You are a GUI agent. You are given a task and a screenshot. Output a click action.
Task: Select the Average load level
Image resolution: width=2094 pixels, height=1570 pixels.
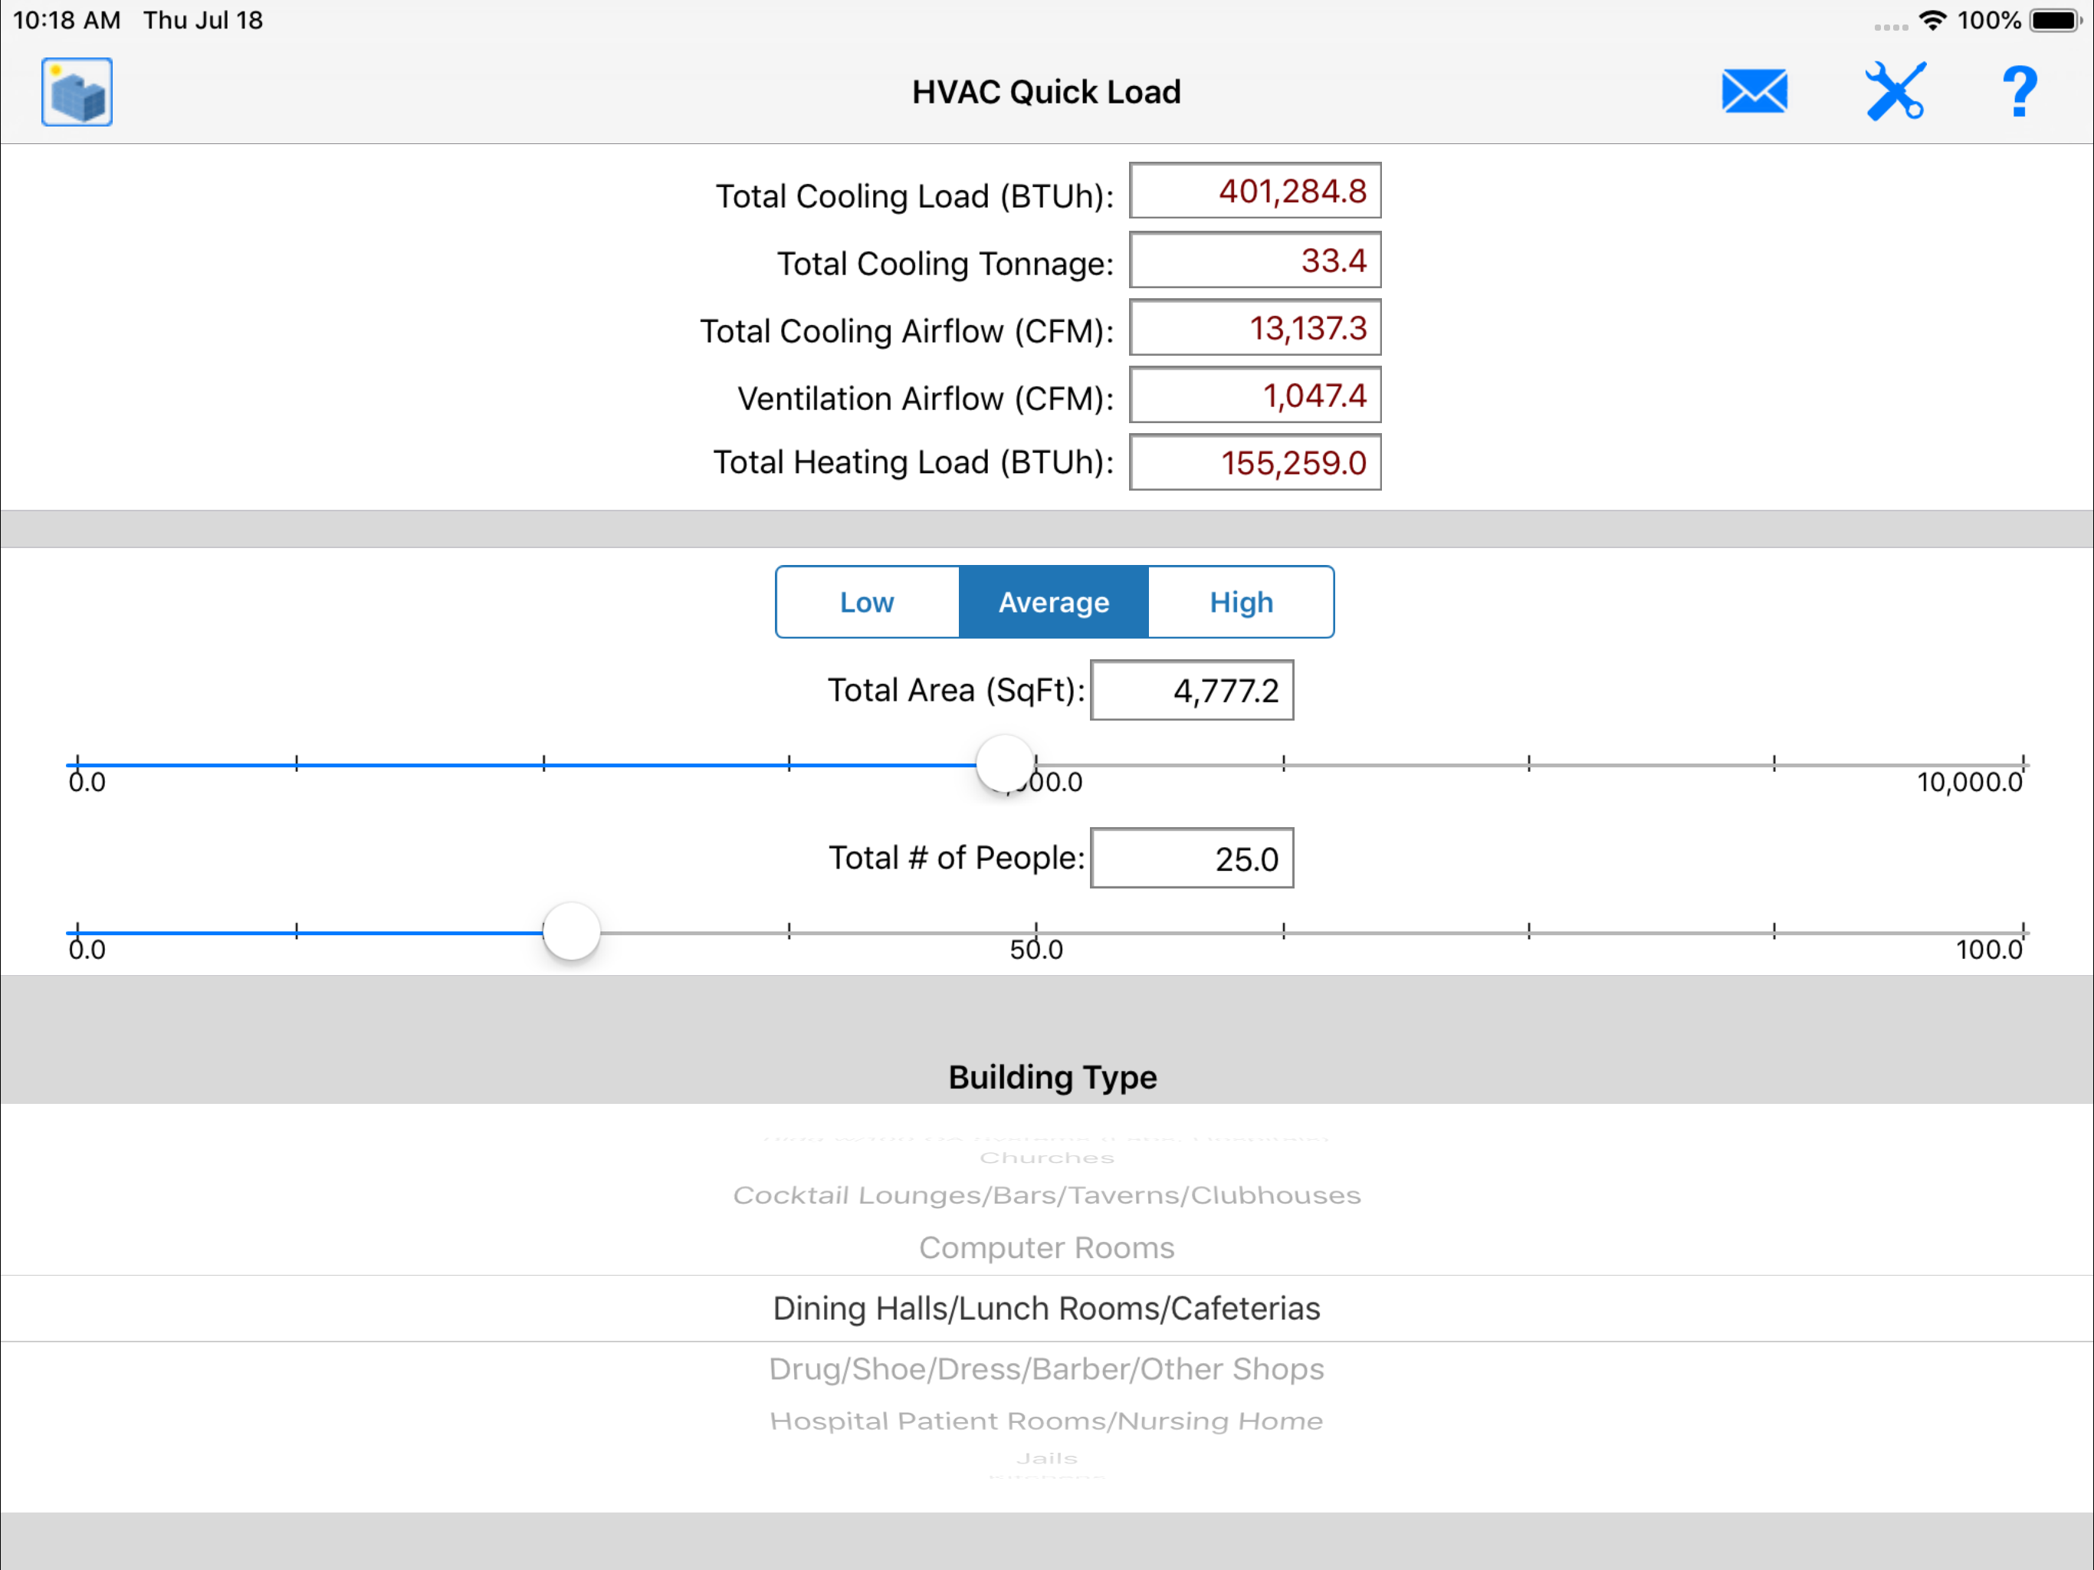[x=1052, y=603]
